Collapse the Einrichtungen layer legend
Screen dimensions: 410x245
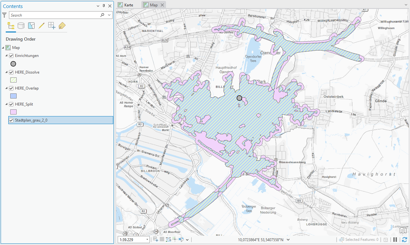tap(7, 56)
